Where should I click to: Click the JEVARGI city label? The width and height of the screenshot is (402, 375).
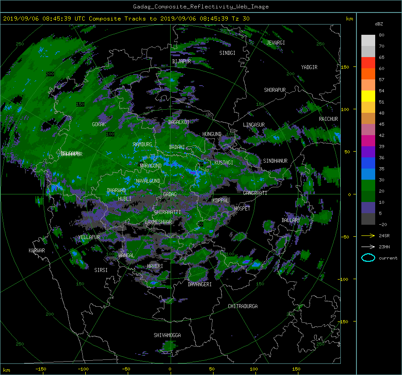coord(276,43)
